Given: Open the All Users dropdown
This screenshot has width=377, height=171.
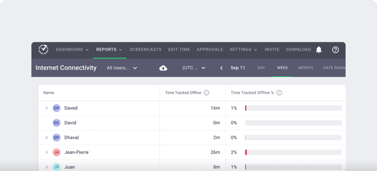Looking at the screenshot, I should pos(121,68).
